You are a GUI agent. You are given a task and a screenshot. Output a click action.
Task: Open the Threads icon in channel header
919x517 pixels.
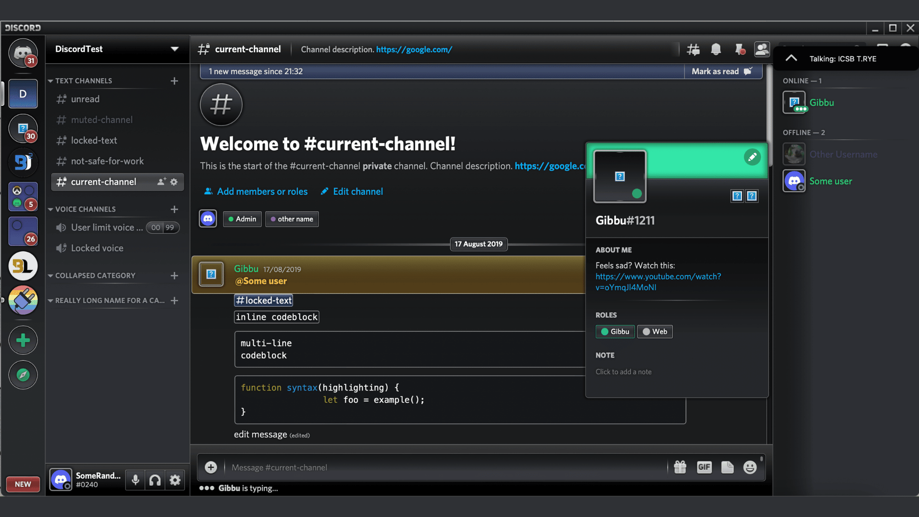(x=693, y=49)
